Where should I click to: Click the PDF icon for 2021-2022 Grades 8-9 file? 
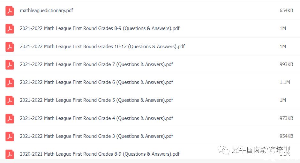[x=10, y=29]
